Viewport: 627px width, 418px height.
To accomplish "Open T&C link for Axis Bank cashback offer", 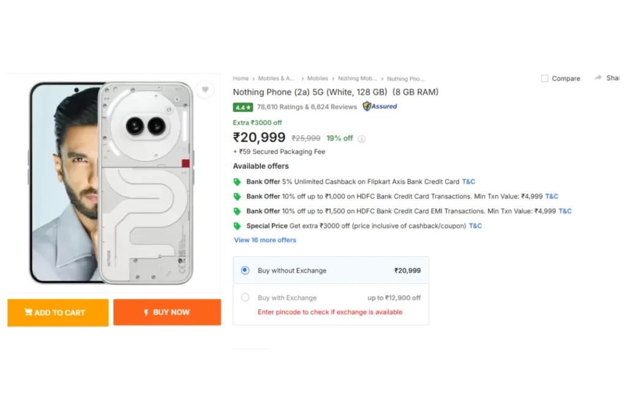I will point(468,181).
